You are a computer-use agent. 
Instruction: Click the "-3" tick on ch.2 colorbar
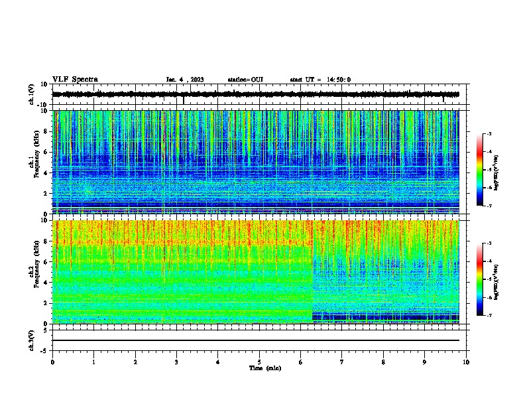(x=489, y=243)
